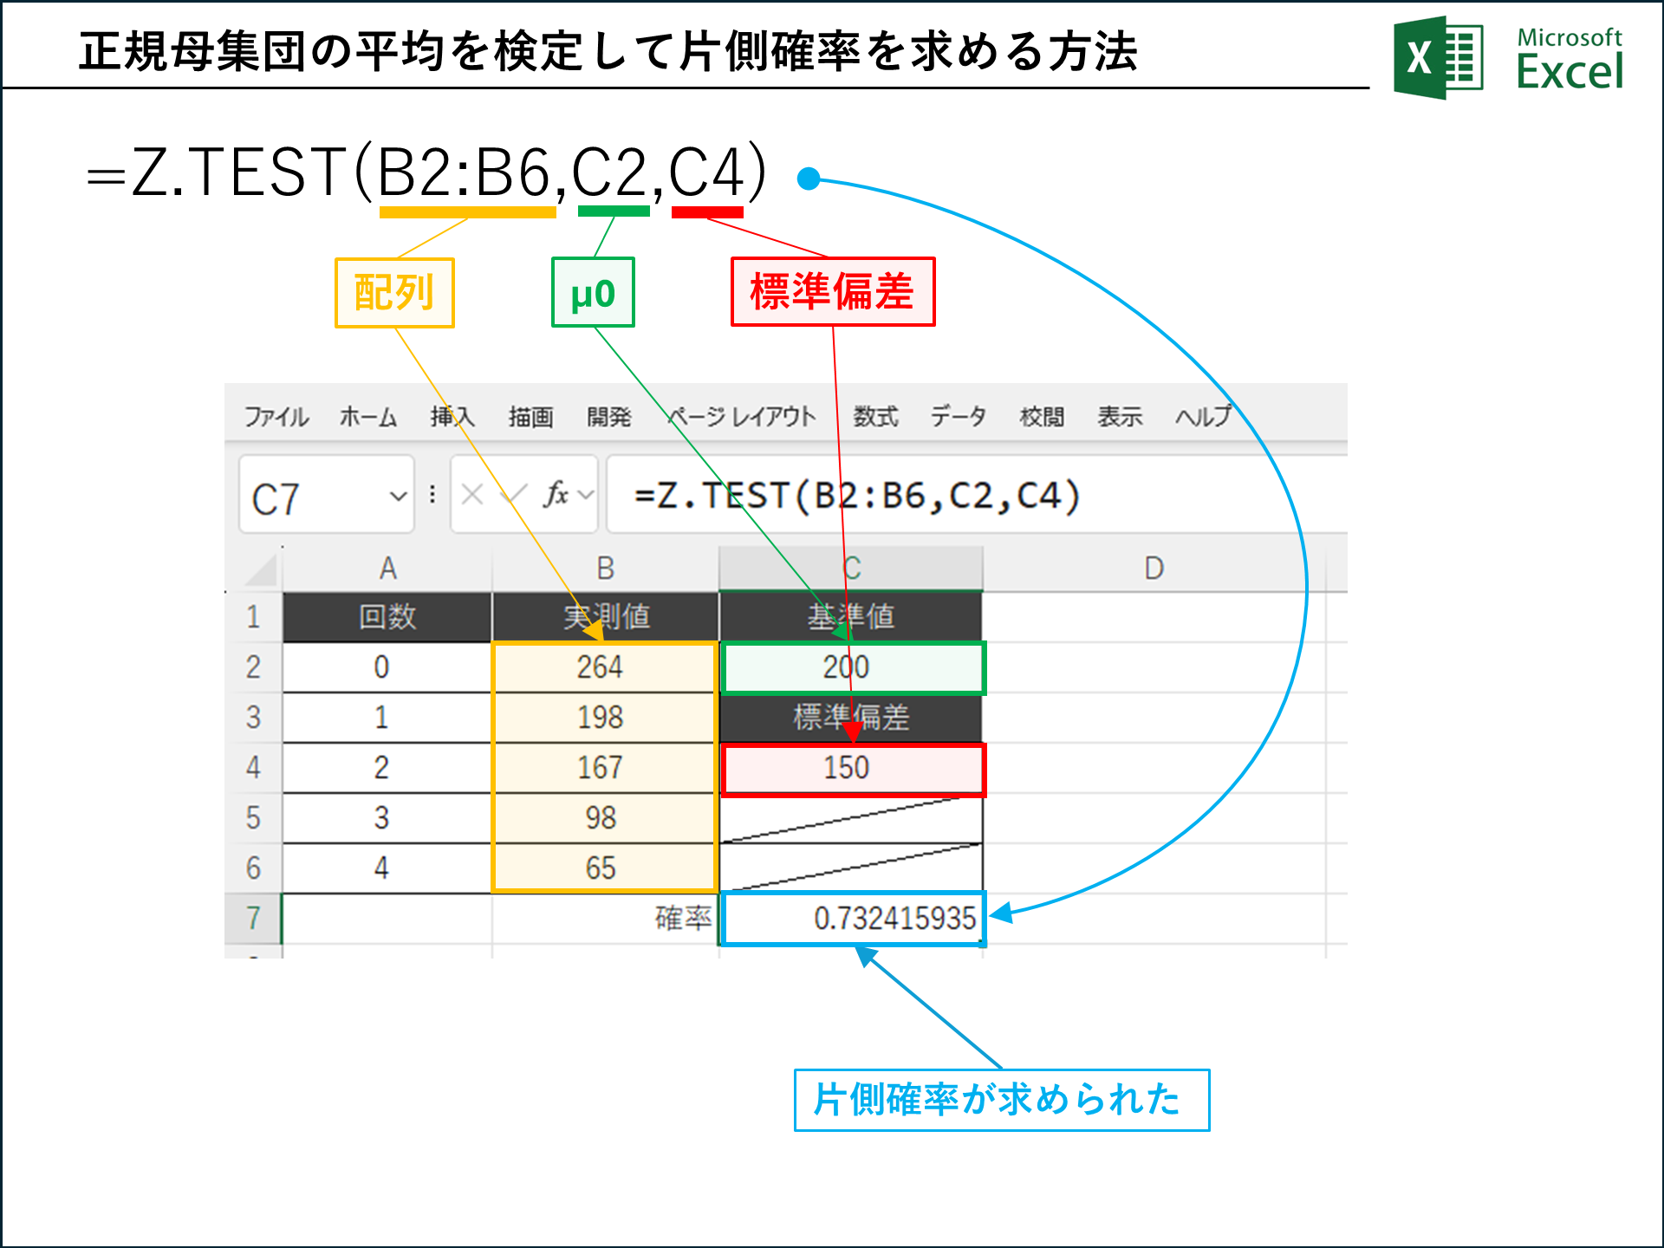
Task: Open the 数式 ribbon tab
Action: (x=875, y=417)
